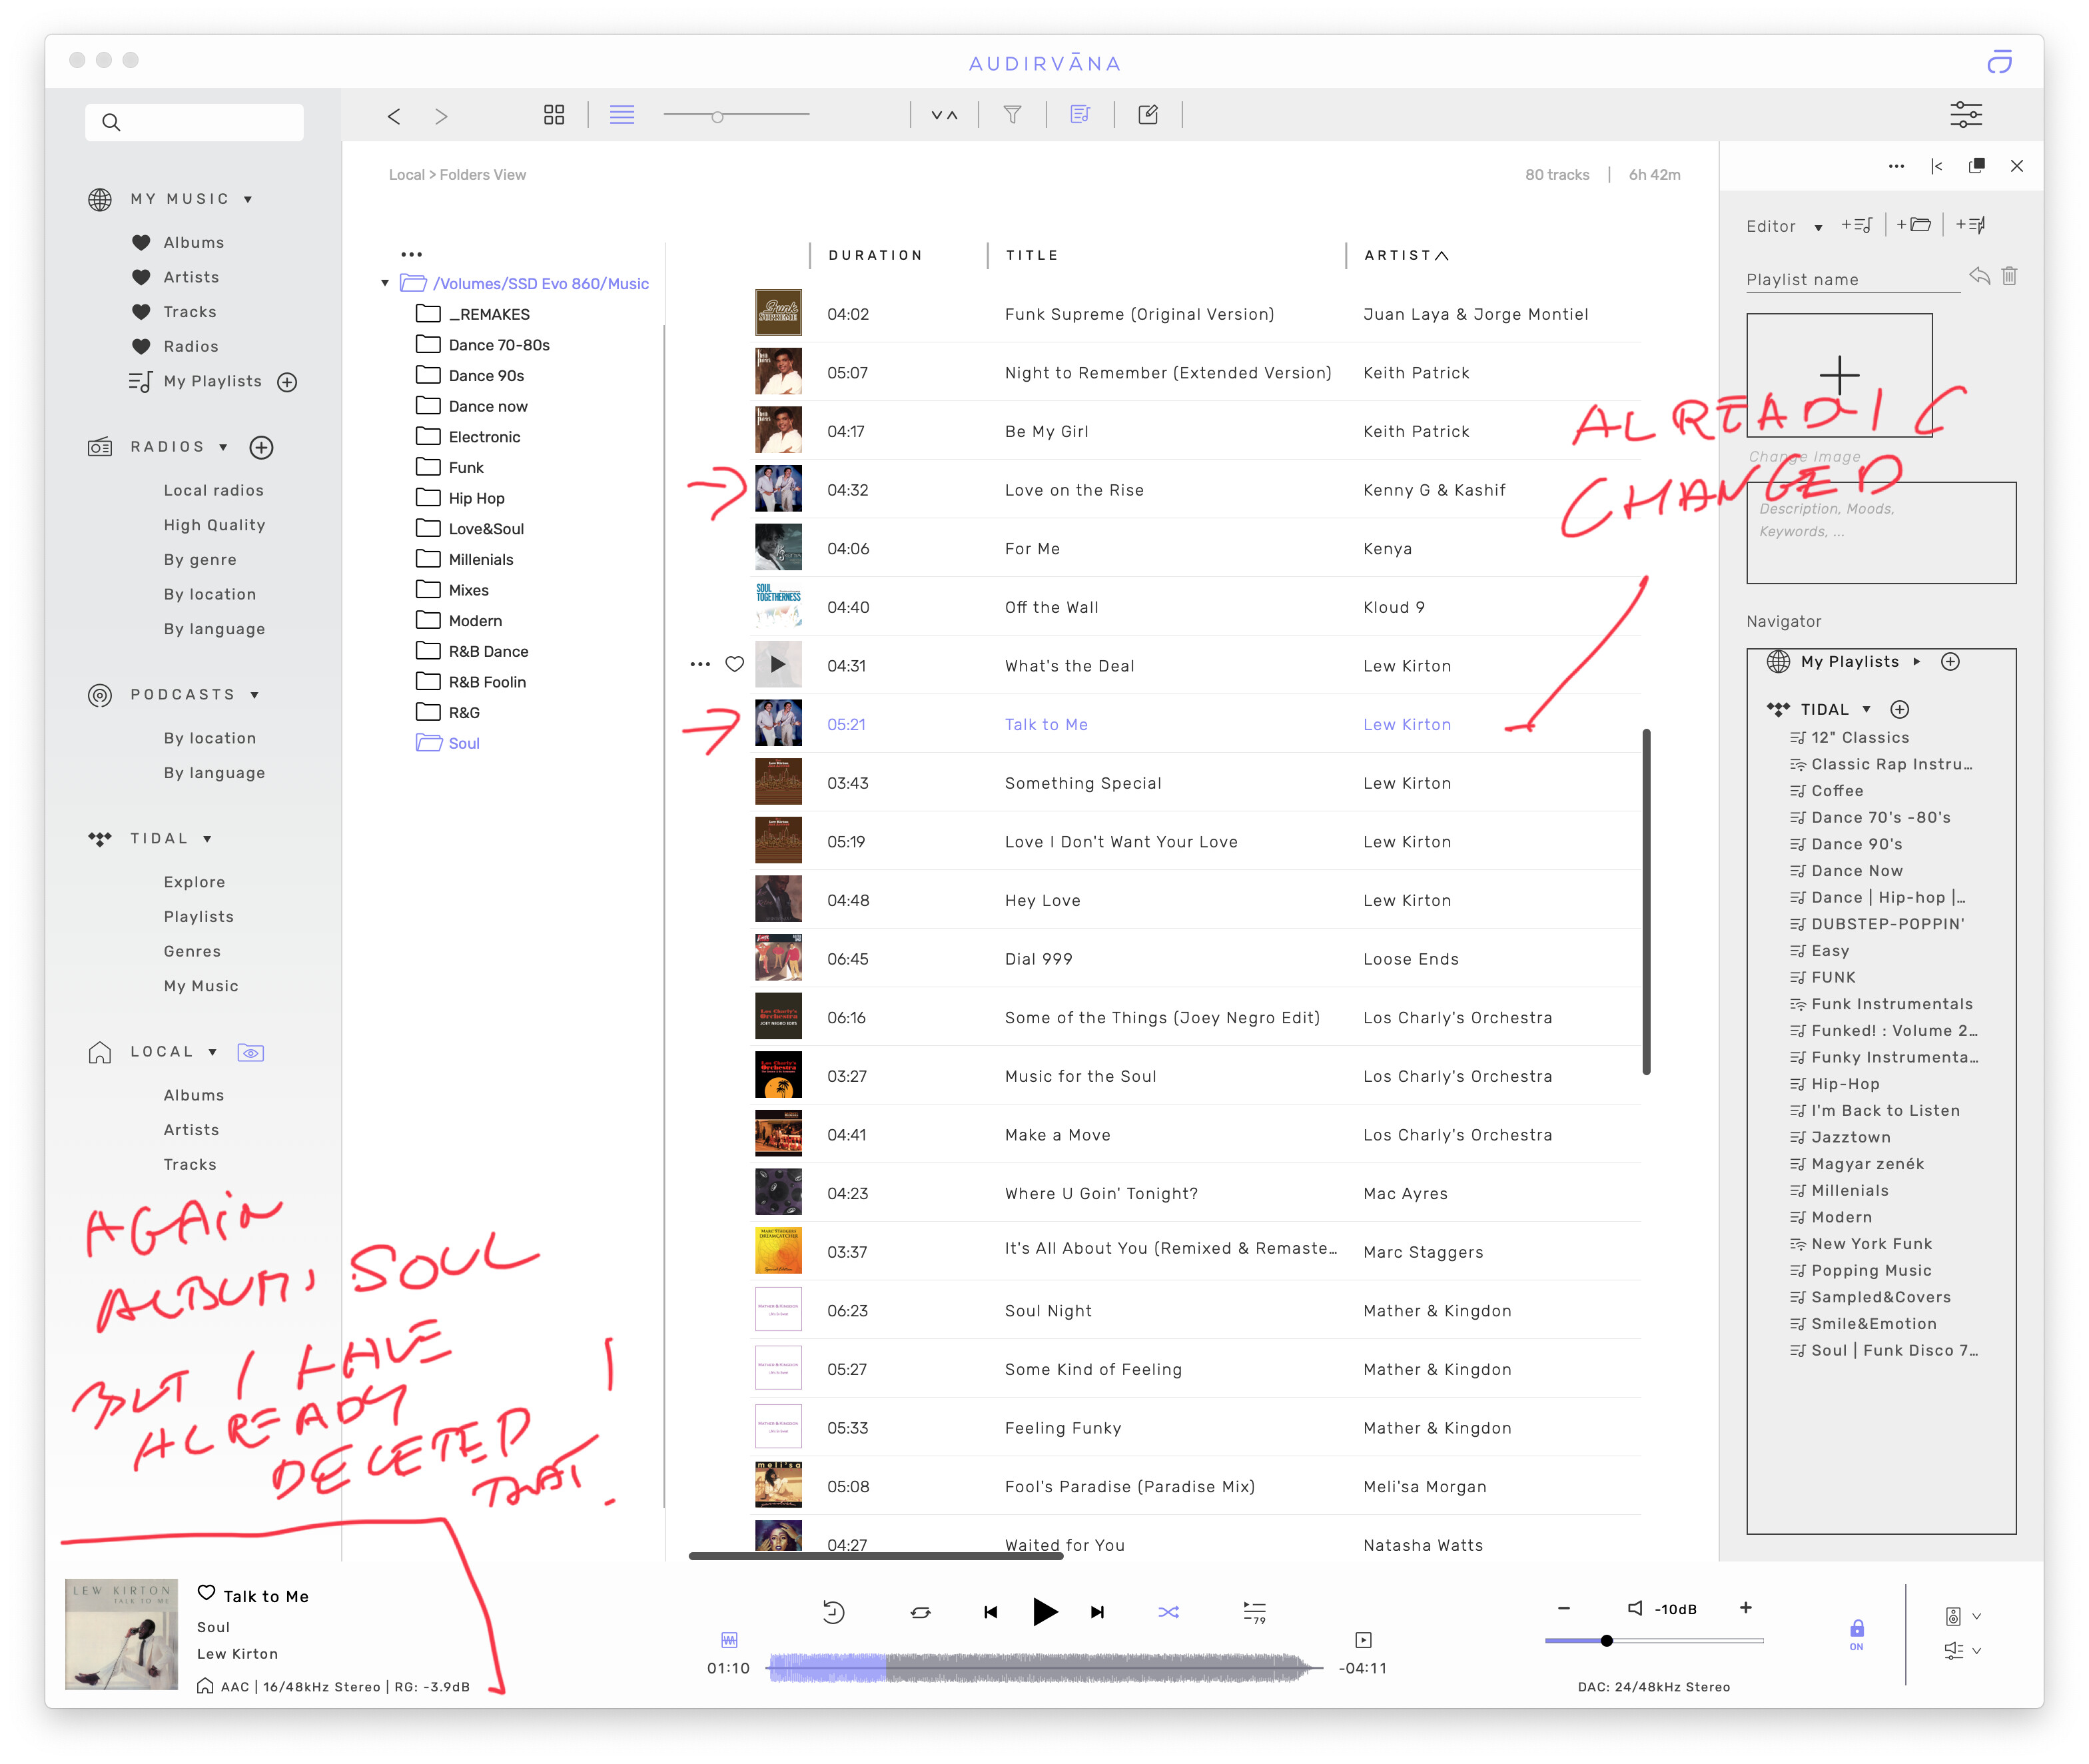Image resolution: width=2089 pixels, height=1764 pixels.
Task: Select the Hip Hop folder
Action: (476, 498)
